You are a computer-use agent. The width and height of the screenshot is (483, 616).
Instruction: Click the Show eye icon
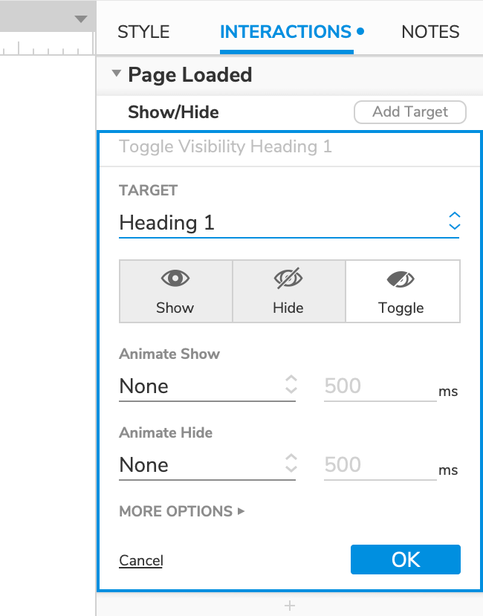tap(175, 279)
